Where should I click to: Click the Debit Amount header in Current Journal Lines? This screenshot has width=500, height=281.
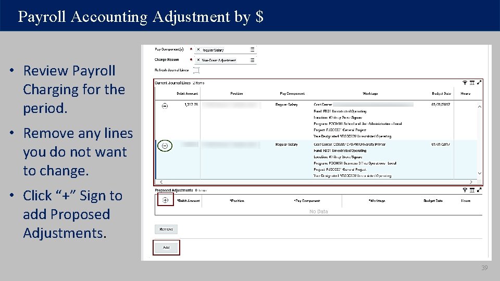click(x=187, y=94)
